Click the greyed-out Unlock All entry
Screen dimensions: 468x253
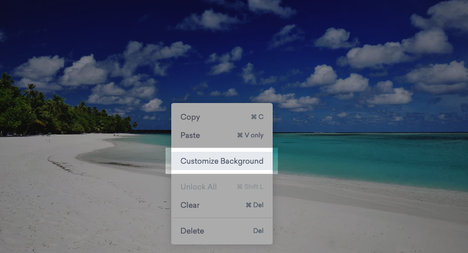(198, 187)
